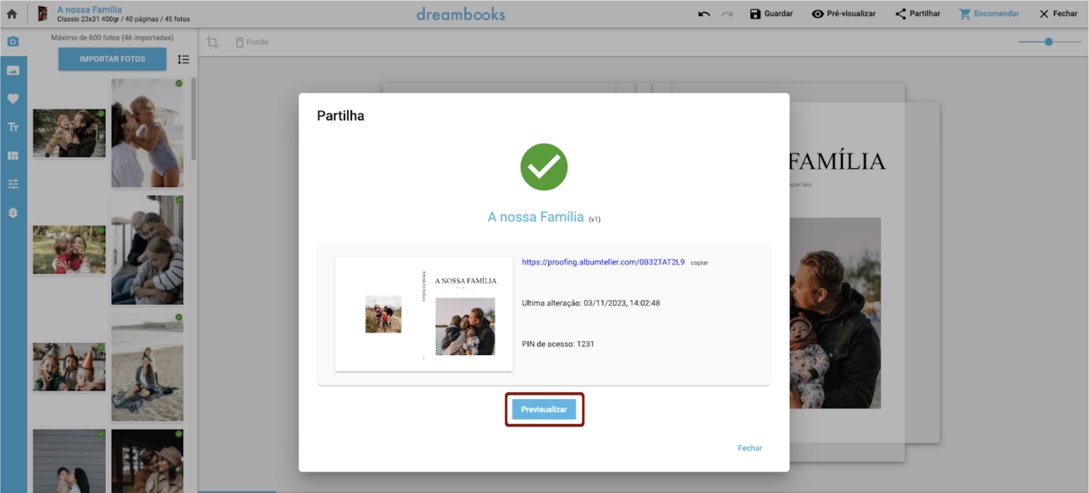
Task: Select the birthday party hats photo thumbnail
Action: (x=69, y=366)
